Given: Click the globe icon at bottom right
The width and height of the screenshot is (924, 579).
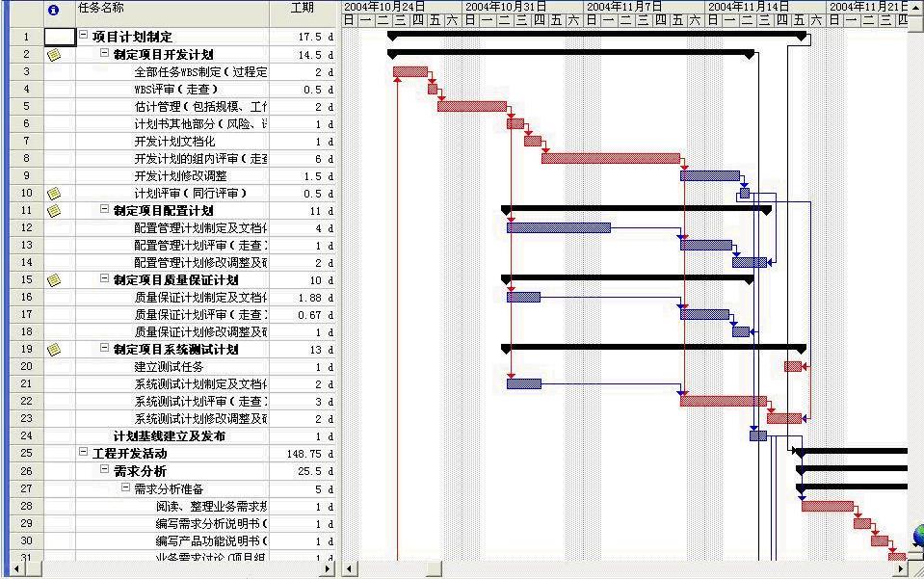Looking at the screenshot, I should 918,536.
